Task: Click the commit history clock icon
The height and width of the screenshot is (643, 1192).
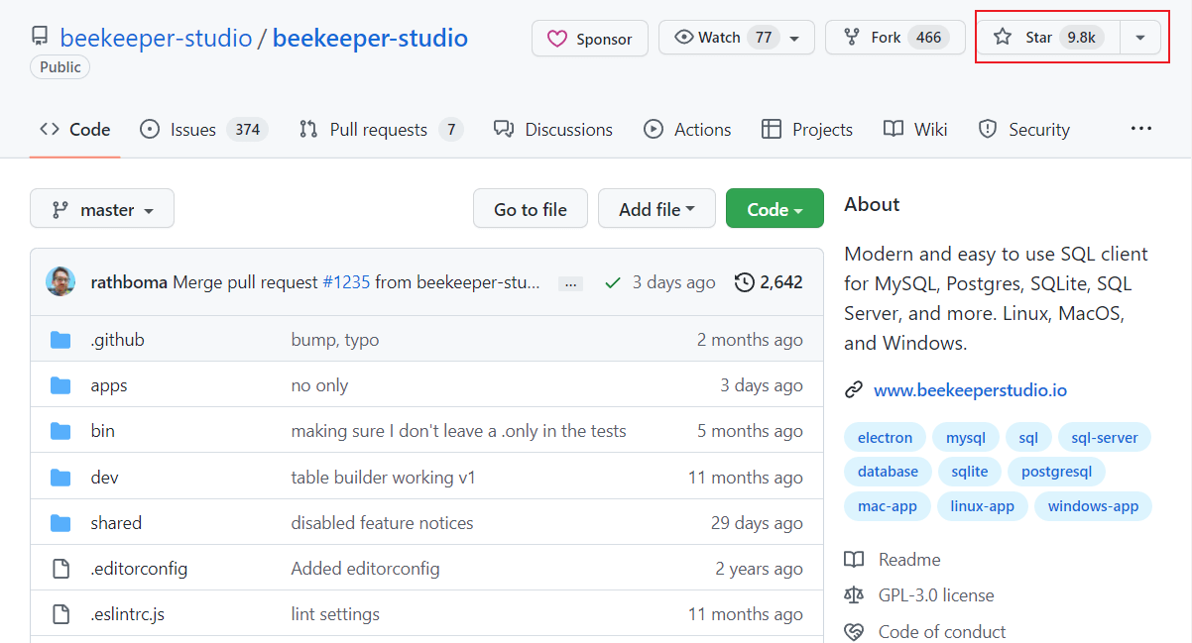Action: (744, 282)
